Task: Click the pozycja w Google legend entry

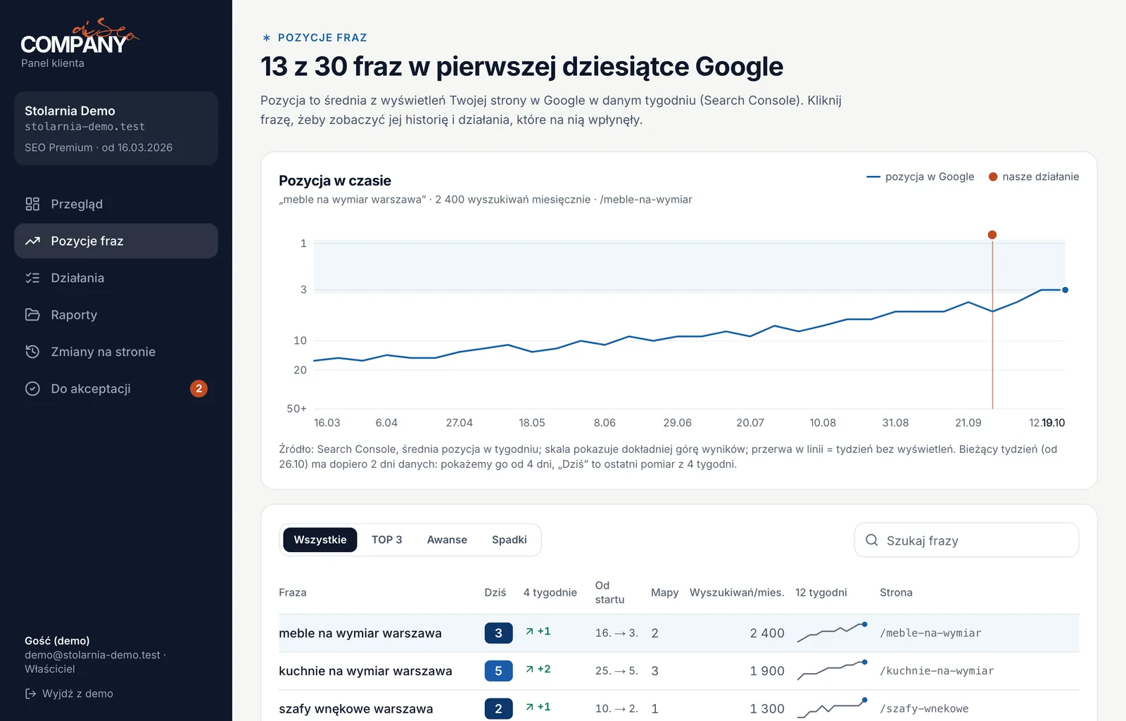Action: point(920,177)
